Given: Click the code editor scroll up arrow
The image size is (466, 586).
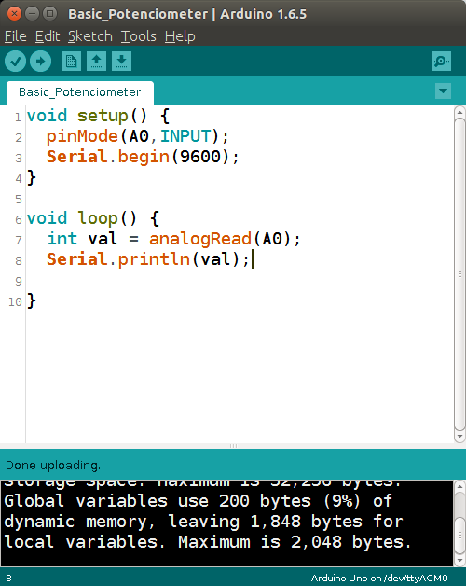Looking at the screenshot, I should (459, 112).
